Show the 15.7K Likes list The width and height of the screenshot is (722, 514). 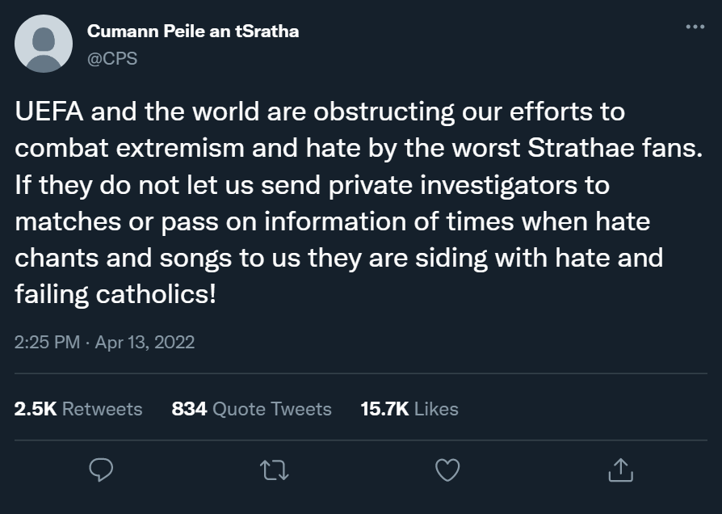[x=409, y=409]
